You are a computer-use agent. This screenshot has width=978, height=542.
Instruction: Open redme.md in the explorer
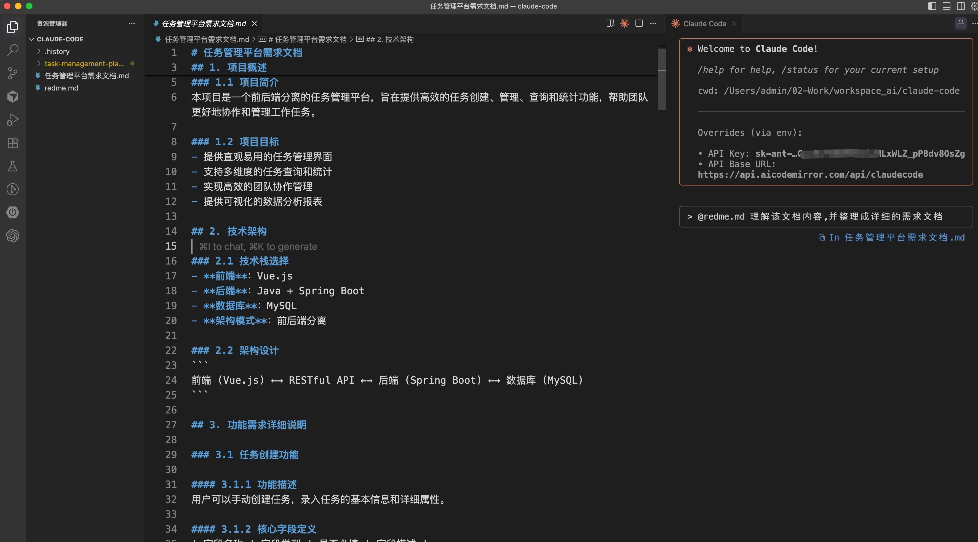click(x=61, y=88)
